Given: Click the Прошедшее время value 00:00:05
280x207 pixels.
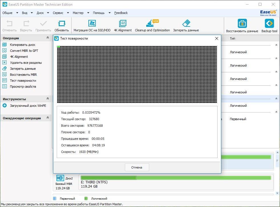Looking at the screenshot, I should (98, 139).
